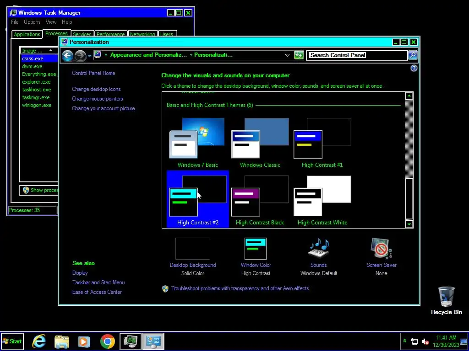
Task: Click the Start button
Action: 12,341
